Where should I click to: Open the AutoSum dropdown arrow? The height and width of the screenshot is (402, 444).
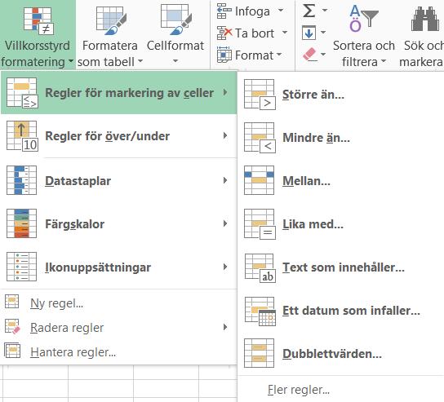(325, 11)
